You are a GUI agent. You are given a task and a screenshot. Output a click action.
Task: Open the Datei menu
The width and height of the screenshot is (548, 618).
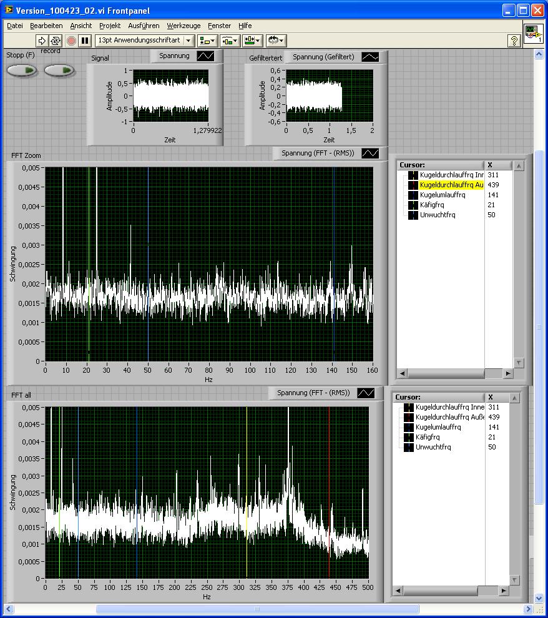point(15,26)
